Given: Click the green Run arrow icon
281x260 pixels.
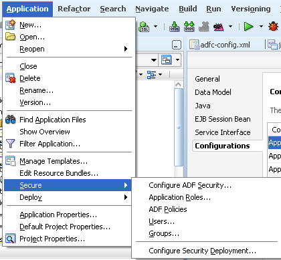Looking at the screenshot, I should [248, 27].
